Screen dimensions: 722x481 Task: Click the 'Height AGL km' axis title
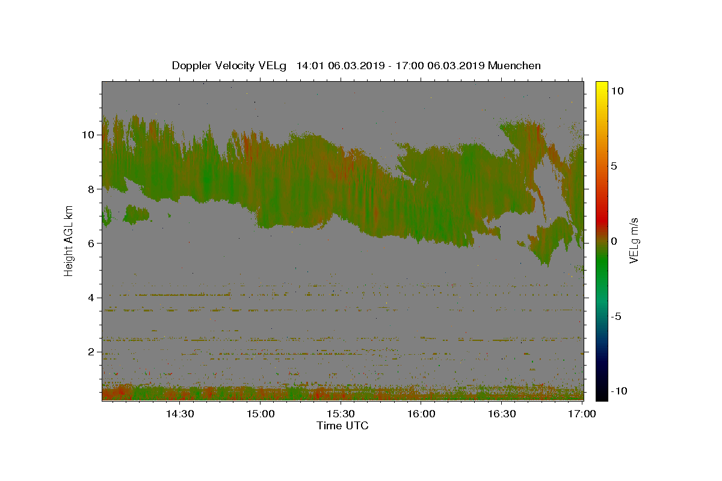click(69, 240)
